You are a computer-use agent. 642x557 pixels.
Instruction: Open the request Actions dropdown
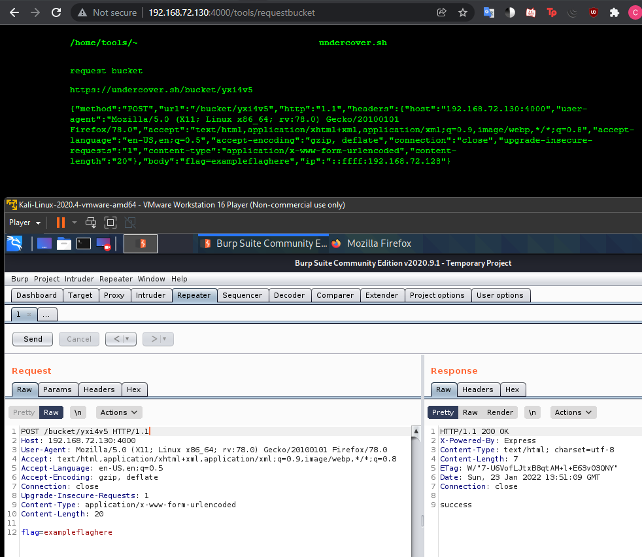pyautogui.click(x=119, y=412)
